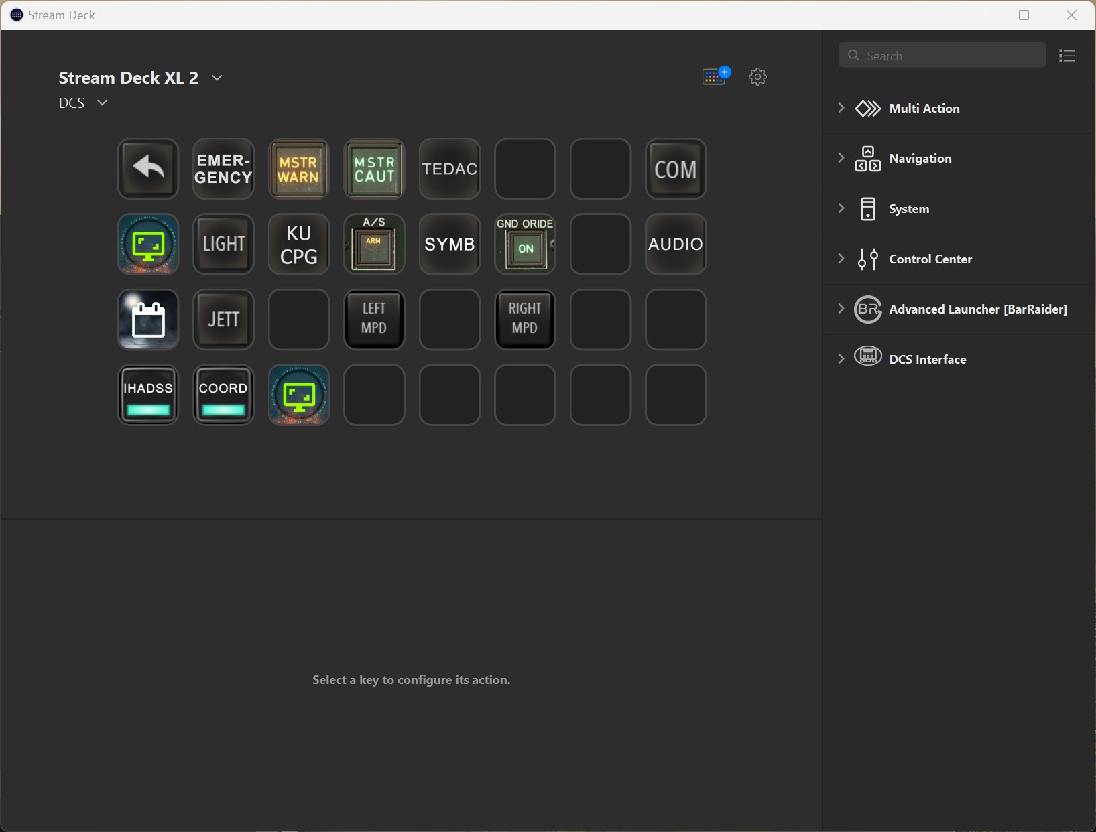Toggle the IHADSS key
This screenshot has width=1096, height=832.
[x=148, y=395]
